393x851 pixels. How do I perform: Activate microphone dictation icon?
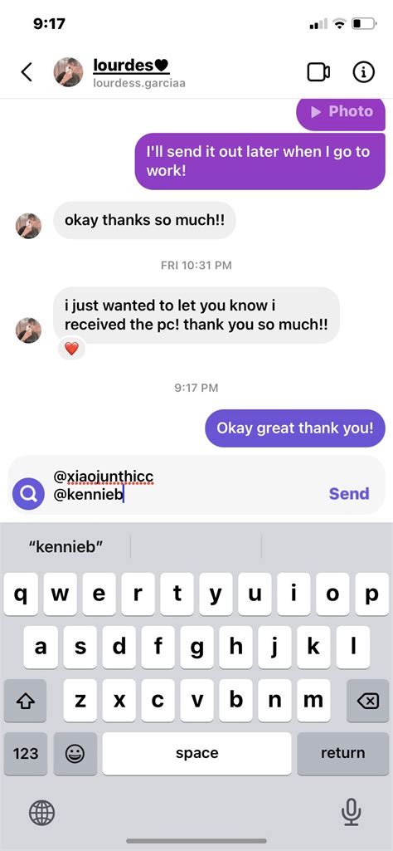coord(351,813)
